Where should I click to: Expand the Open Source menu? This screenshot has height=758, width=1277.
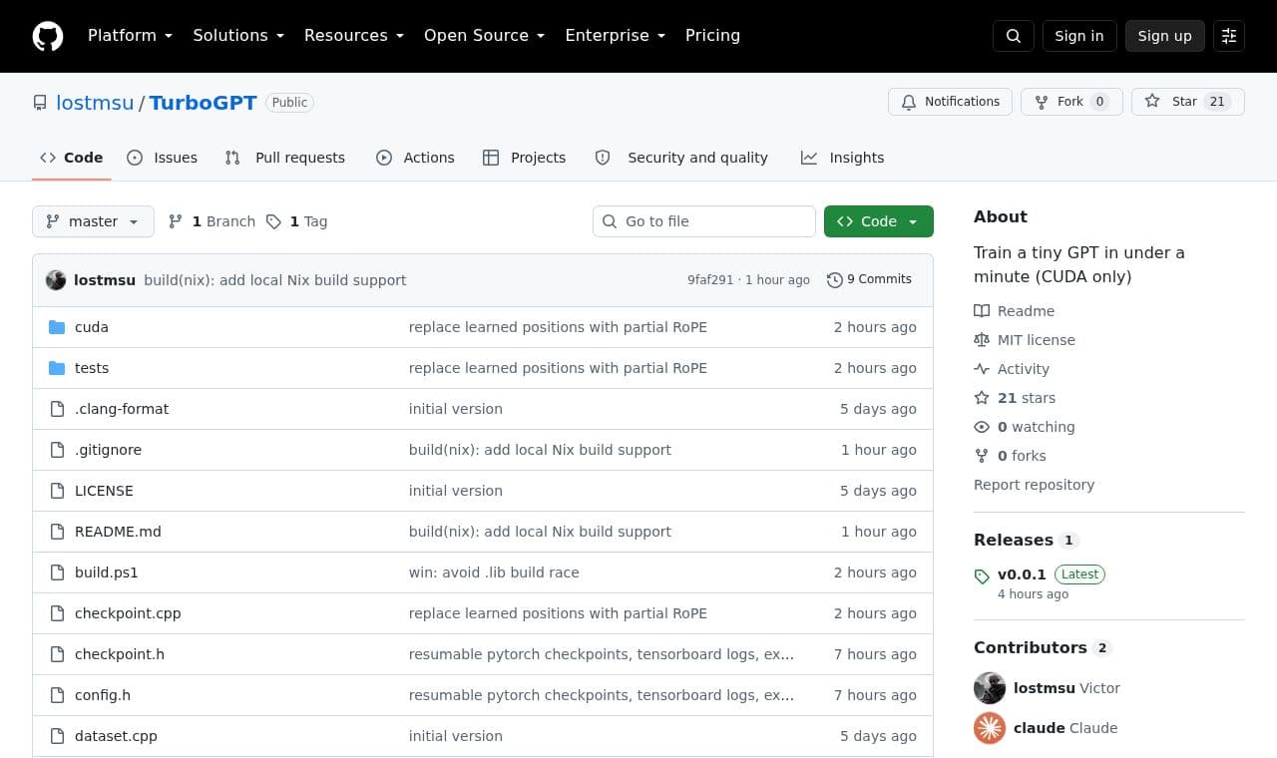485,36
